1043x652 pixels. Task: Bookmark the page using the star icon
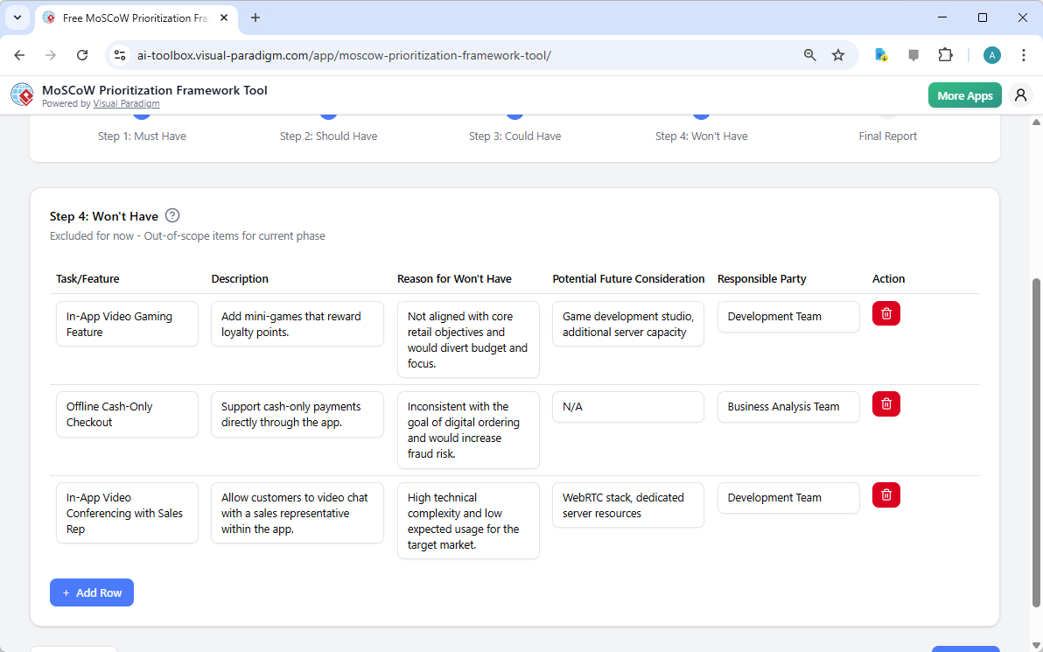[838, 54]
